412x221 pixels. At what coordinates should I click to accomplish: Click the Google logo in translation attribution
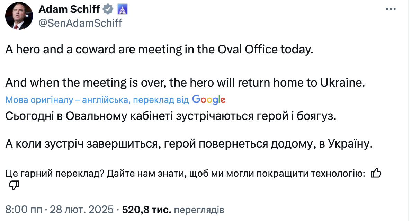[209, 100]
